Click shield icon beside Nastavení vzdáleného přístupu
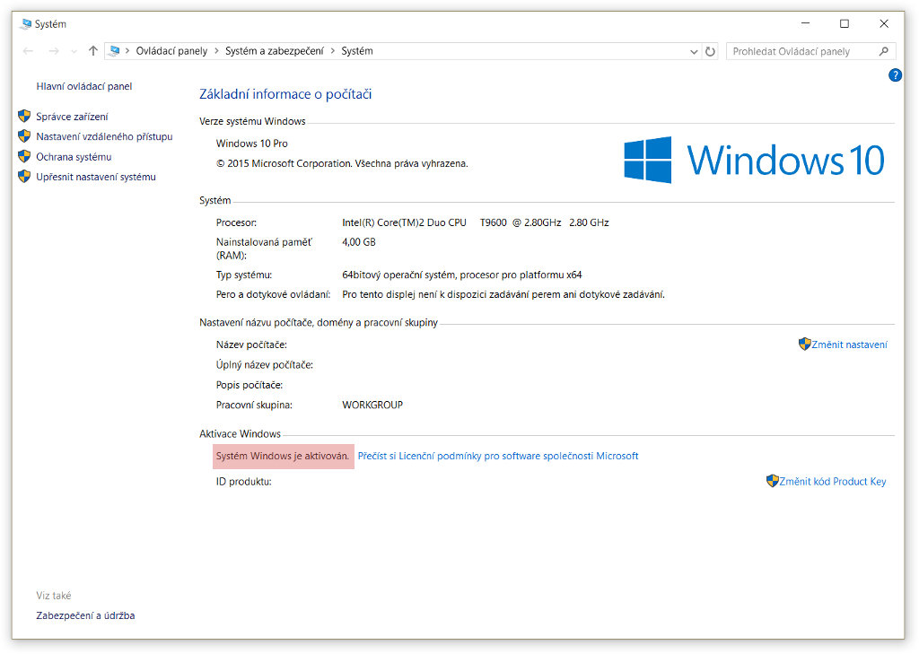This screenshot has width=919, height=654. (x=24, y=136)
